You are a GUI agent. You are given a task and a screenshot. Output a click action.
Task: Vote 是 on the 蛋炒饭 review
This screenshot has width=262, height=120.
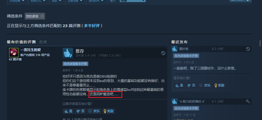point(179,85)
